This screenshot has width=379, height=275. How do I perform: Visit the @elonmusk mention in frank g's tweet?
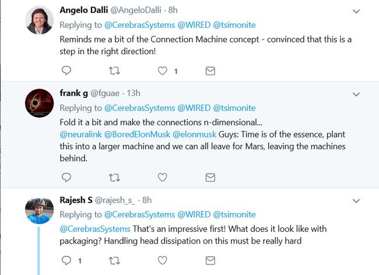coord(194,134)
